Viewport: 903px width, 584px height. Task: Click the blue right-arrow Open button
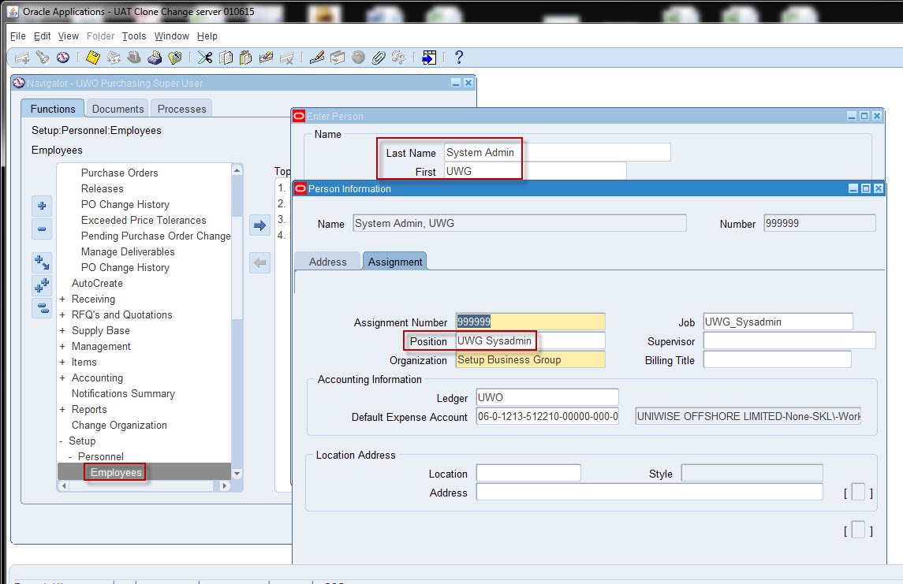coord(259,225)
